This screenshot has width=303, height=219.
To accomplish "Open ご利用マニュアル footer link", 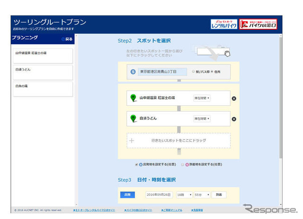I will point(171,210).
